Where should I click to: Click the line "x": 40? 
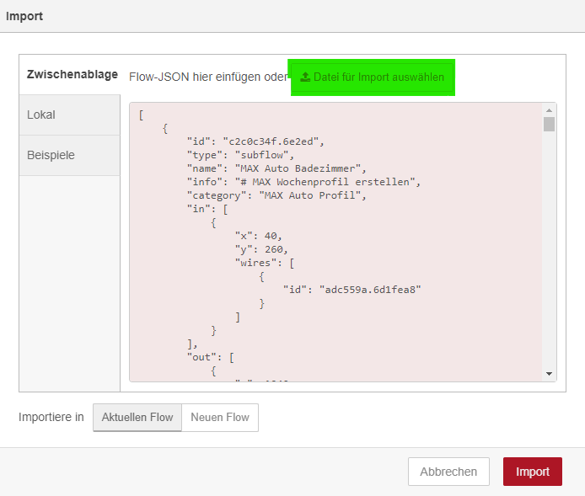click(259, 236)
